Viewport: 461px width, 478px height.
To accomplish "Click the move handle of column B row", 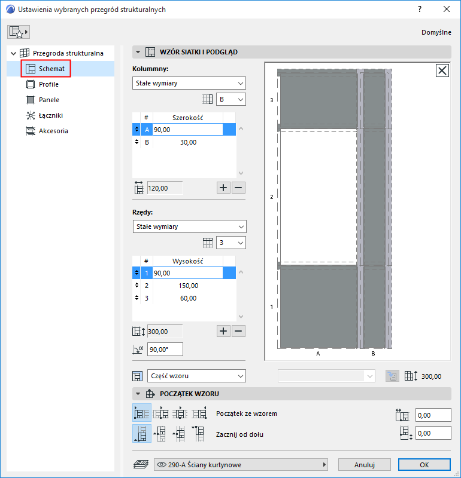I will point(137,142).
